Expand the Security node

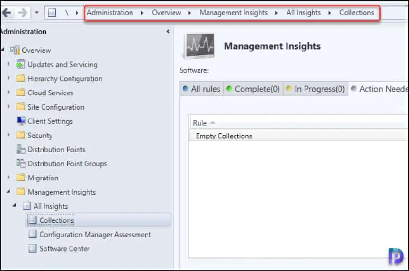(x=9, y=135)
